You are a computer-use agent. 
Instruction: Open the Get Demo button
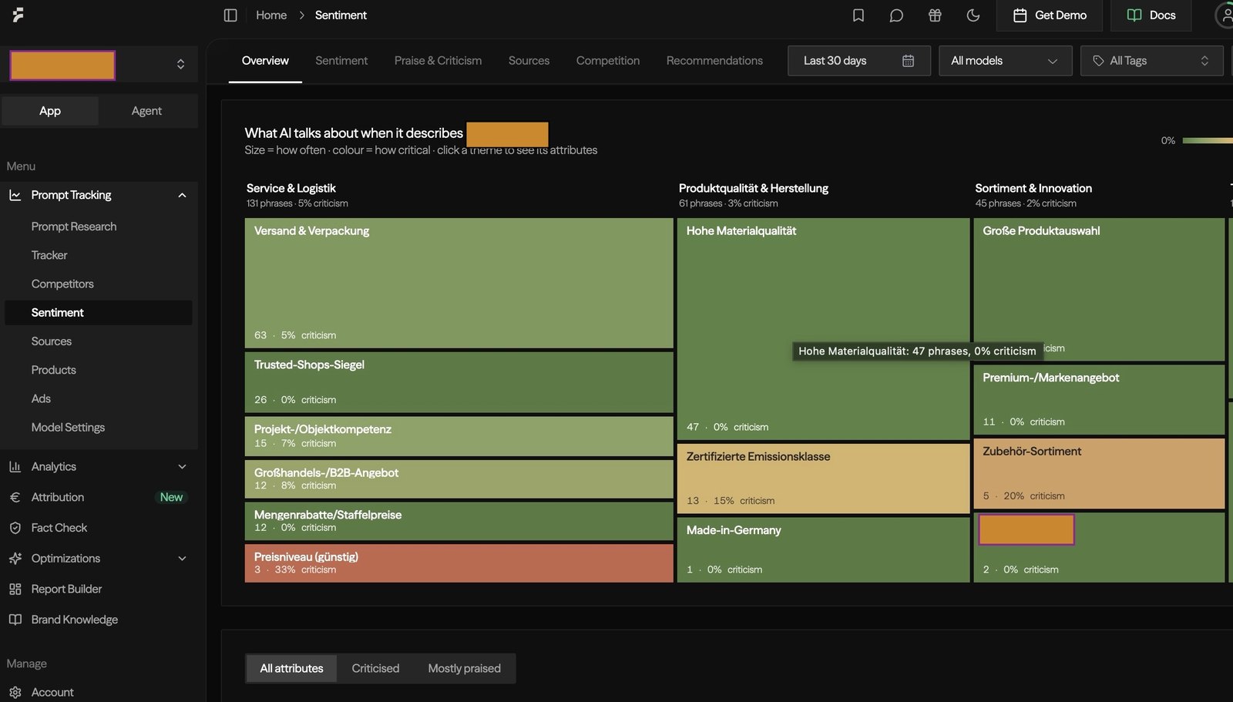1050,15
